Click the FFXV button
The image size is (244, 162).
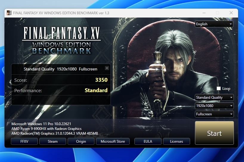[24, 141]
